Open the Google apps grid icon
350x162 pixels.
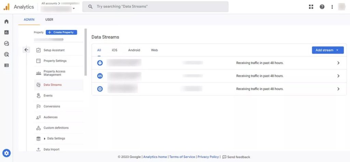pos(311,7)
